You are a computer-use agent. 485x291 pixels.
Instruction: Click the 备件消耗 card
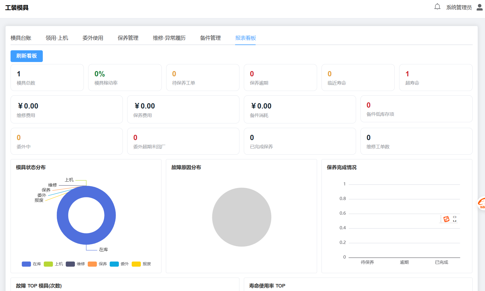300,109
